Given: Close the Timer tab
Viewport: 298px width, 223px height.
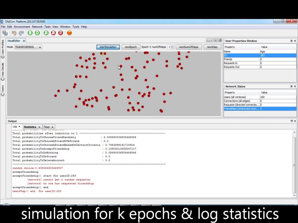Looking at the screenshot, I should [x=52, y=127].
